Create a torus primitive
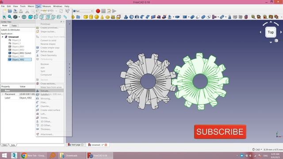 click(107, 17)
